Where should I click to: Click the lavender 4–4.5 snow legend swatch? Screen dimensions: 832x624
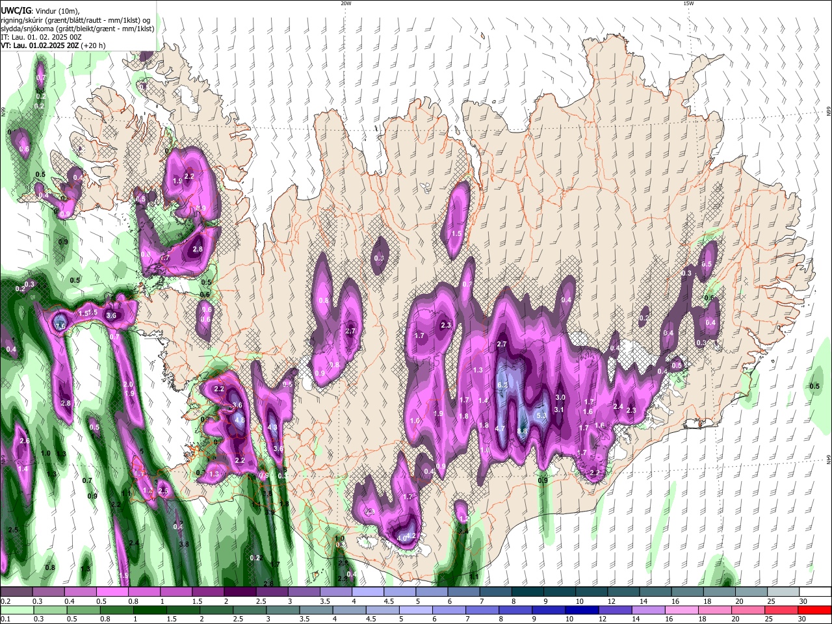(367, 592)
